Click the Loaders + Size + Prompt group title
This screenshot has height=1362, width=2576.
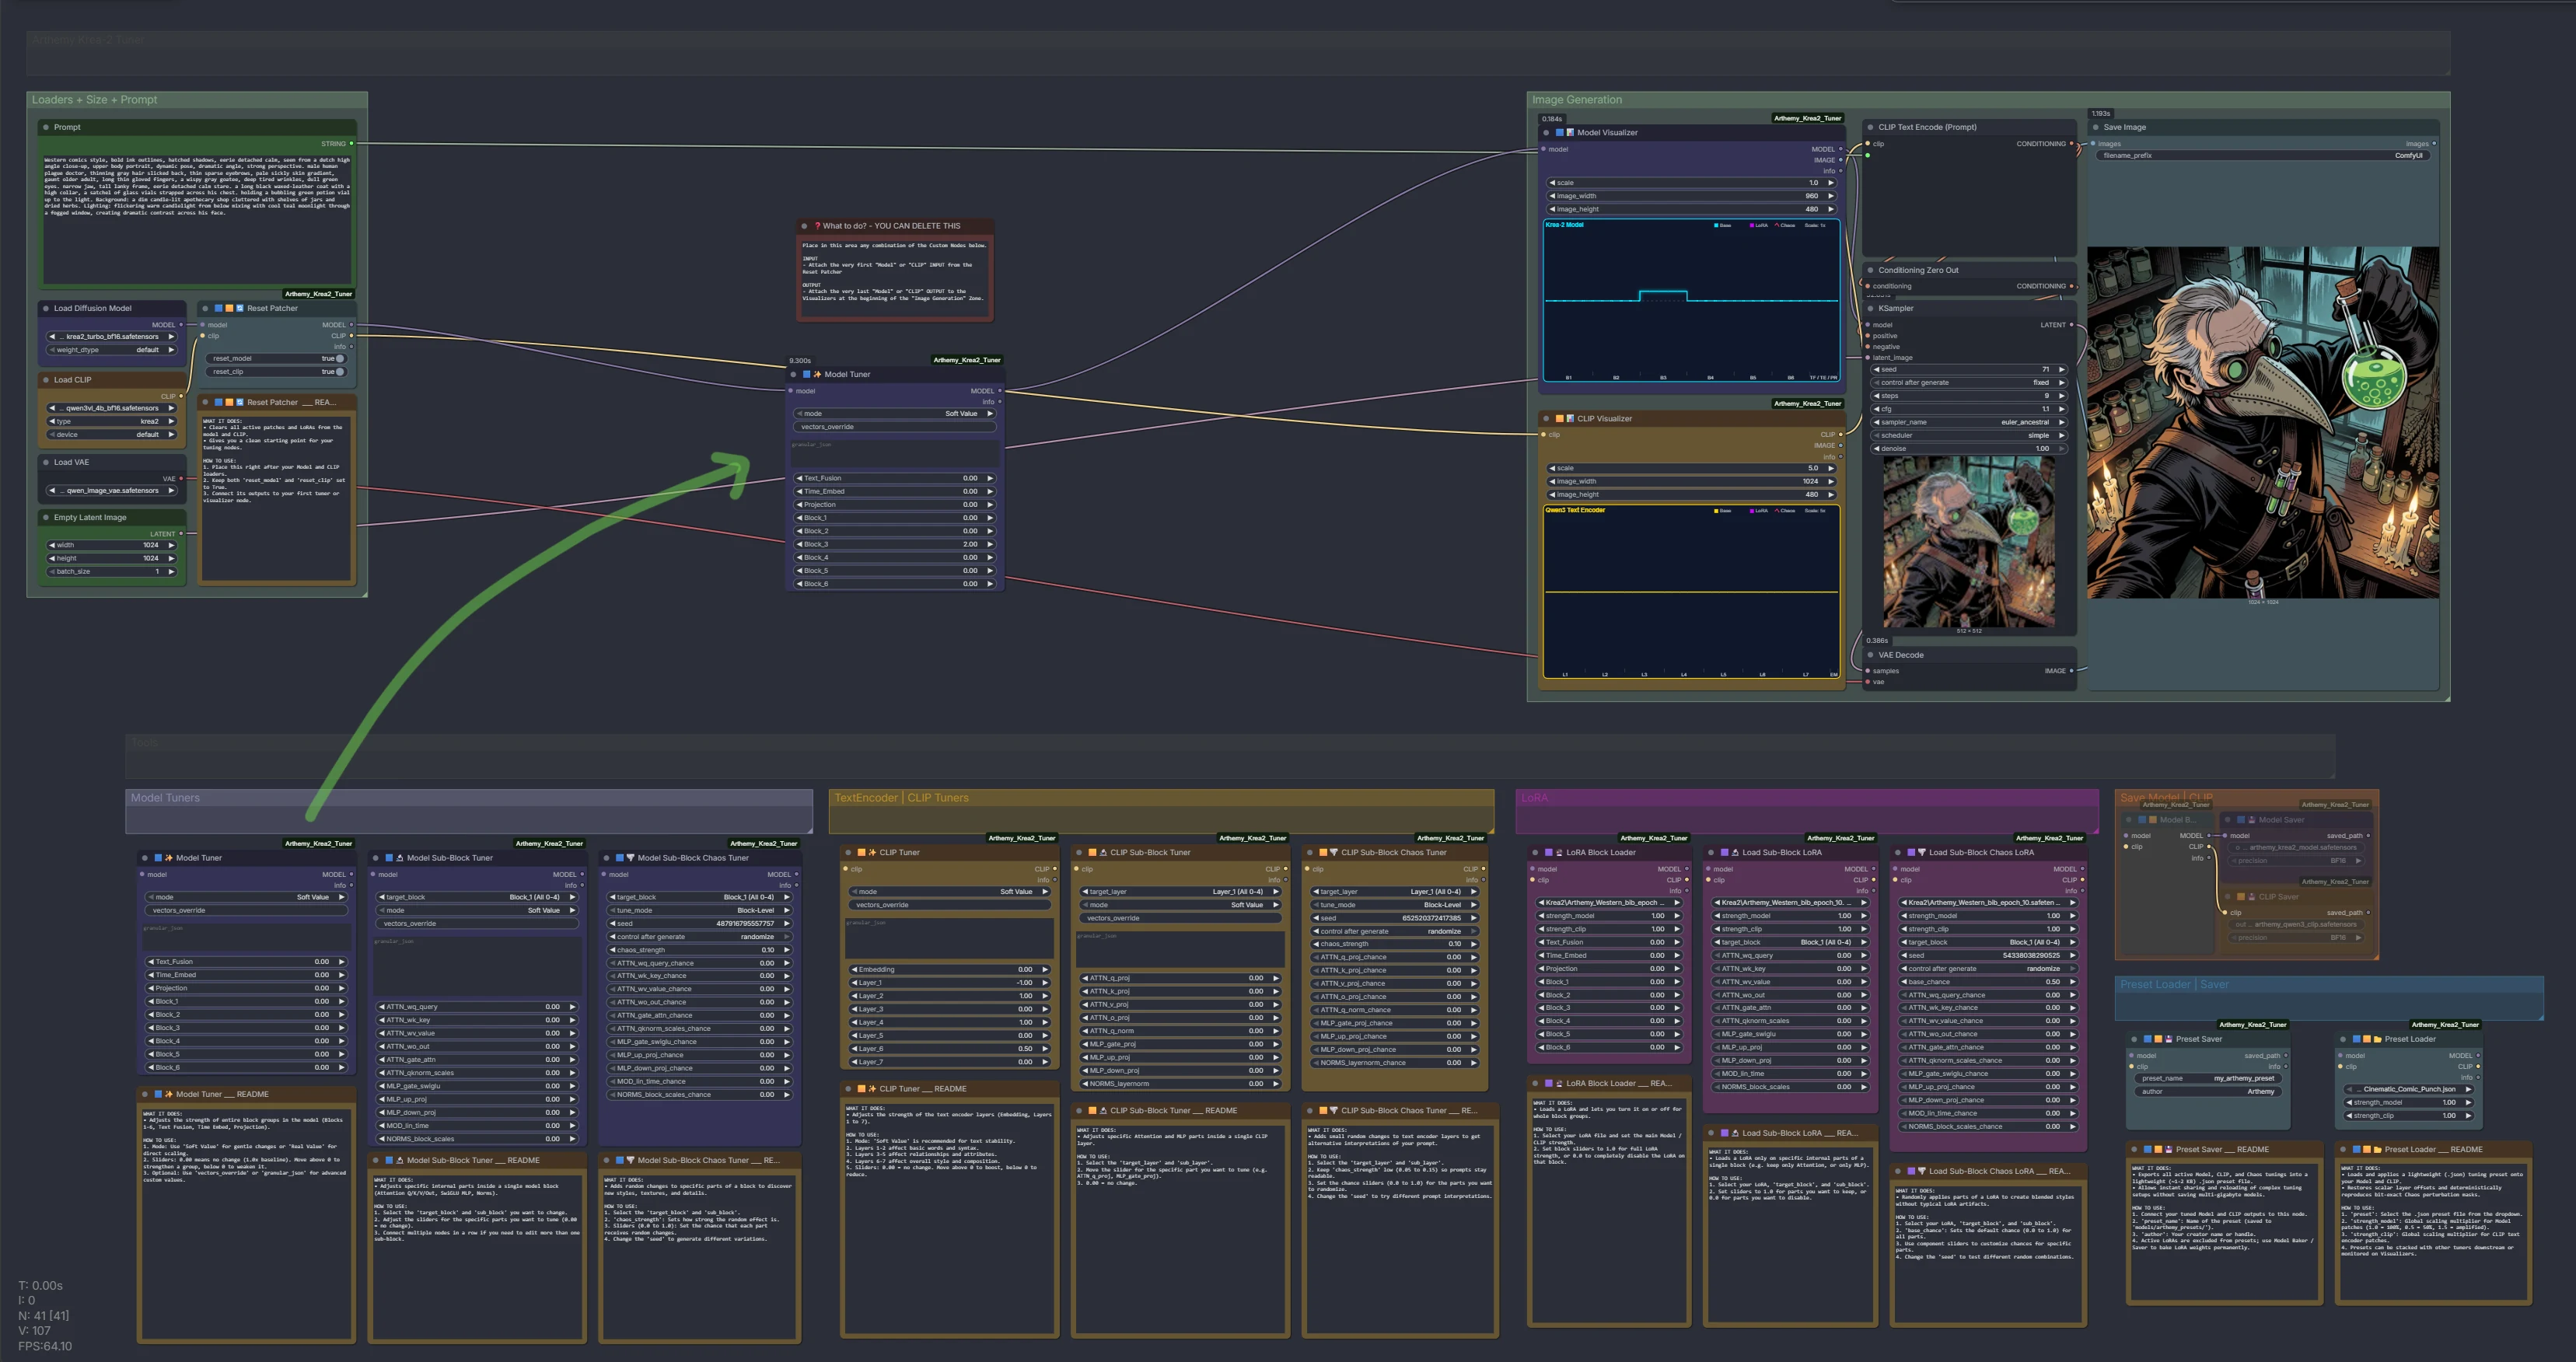point(94,100)
